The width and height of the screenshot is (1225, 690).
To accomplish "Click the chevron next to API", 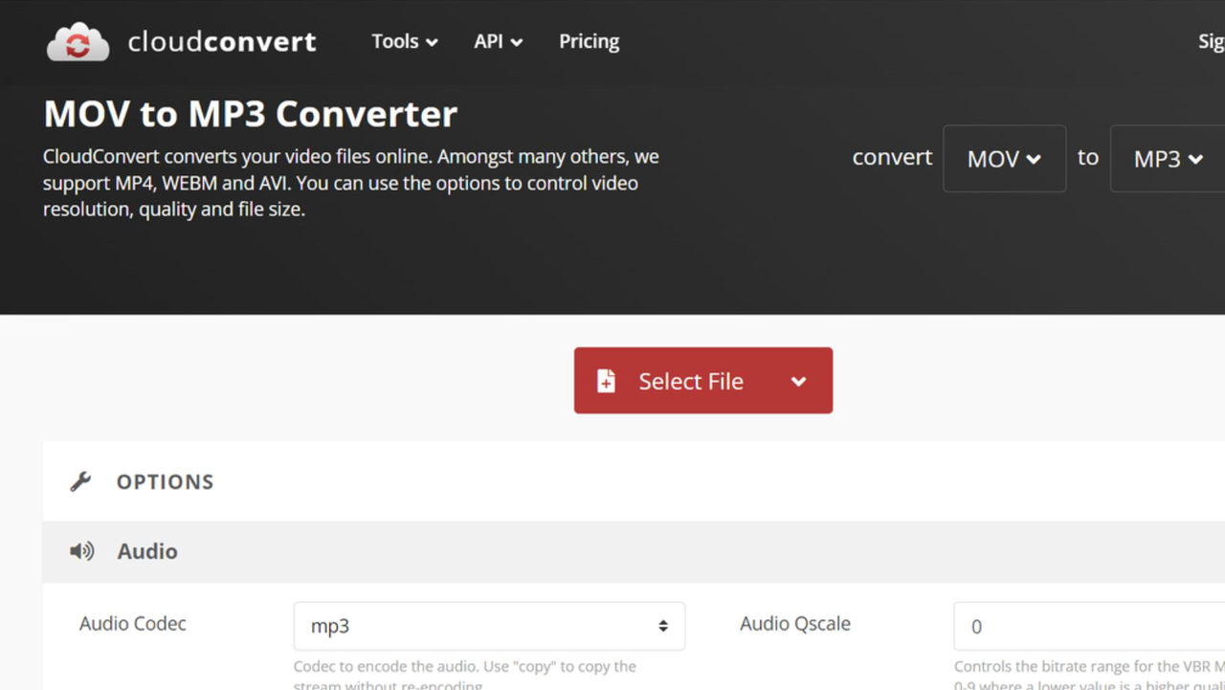I will click(516, 42).
